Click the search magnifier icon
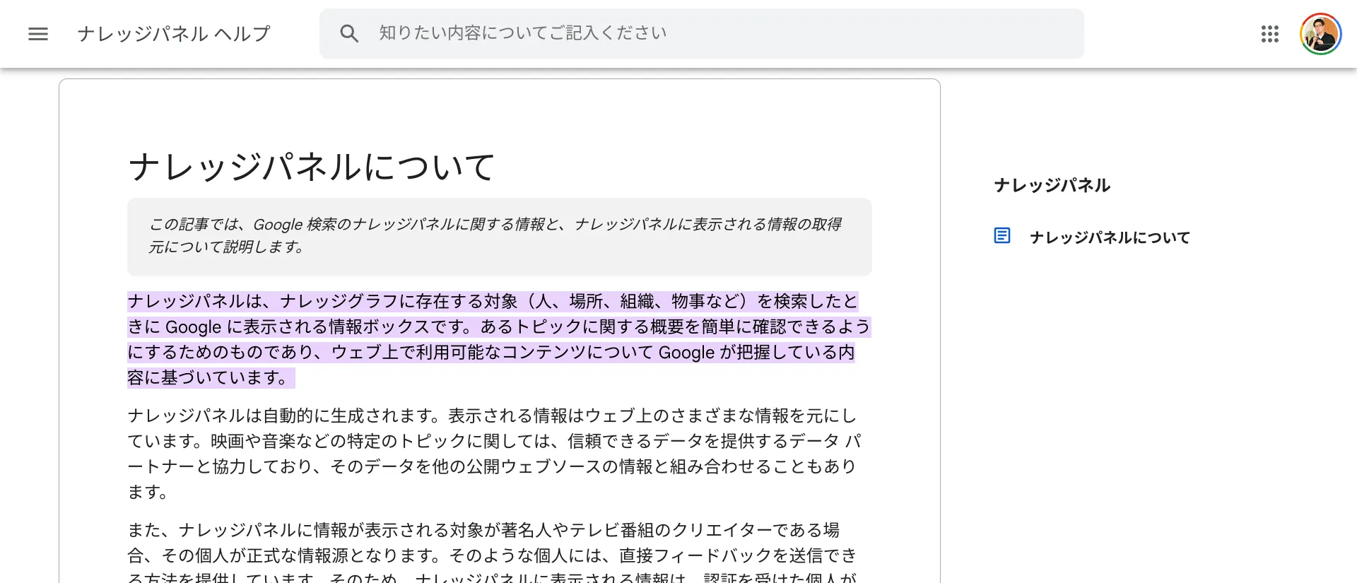1357x583 pixels. click(349, 33)
